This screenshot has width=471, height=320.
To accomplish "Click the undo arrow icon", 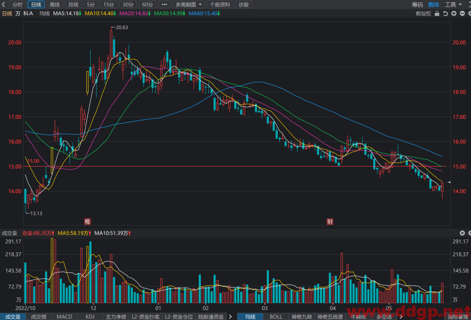I will pos(445,13).
